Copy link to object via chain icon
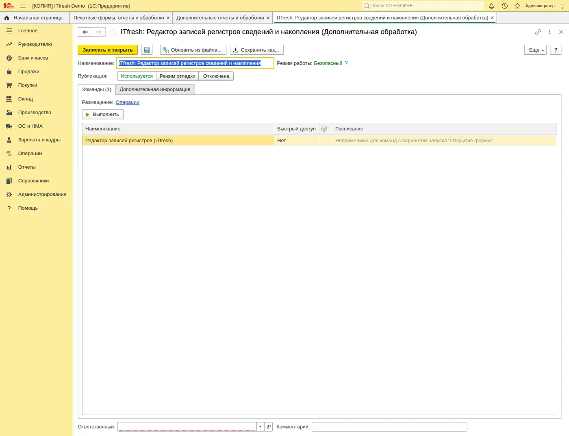This screenshot has width=569, height=436. coord(538,32)
